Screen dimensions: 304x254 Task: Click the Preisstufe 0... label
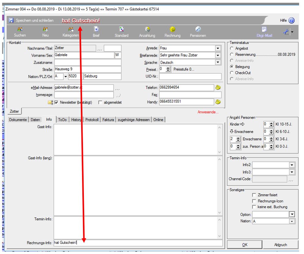[x=184, y=69]
